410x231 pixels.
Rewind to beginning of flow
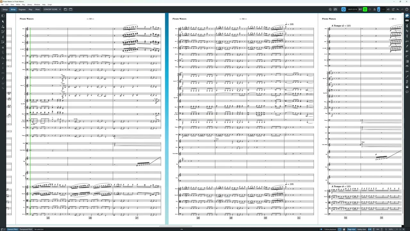click(x=360, y=9)
